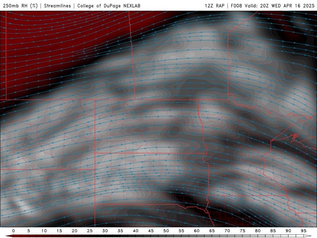Click the color scale label "35"

pyautogui.click(x=120, y=231)
